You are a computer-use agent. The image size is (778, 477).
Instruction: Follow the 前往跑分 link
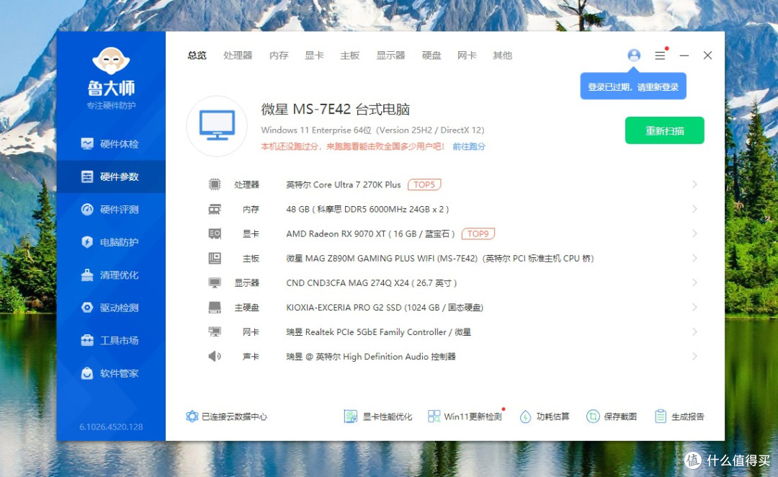coord(469,146)
